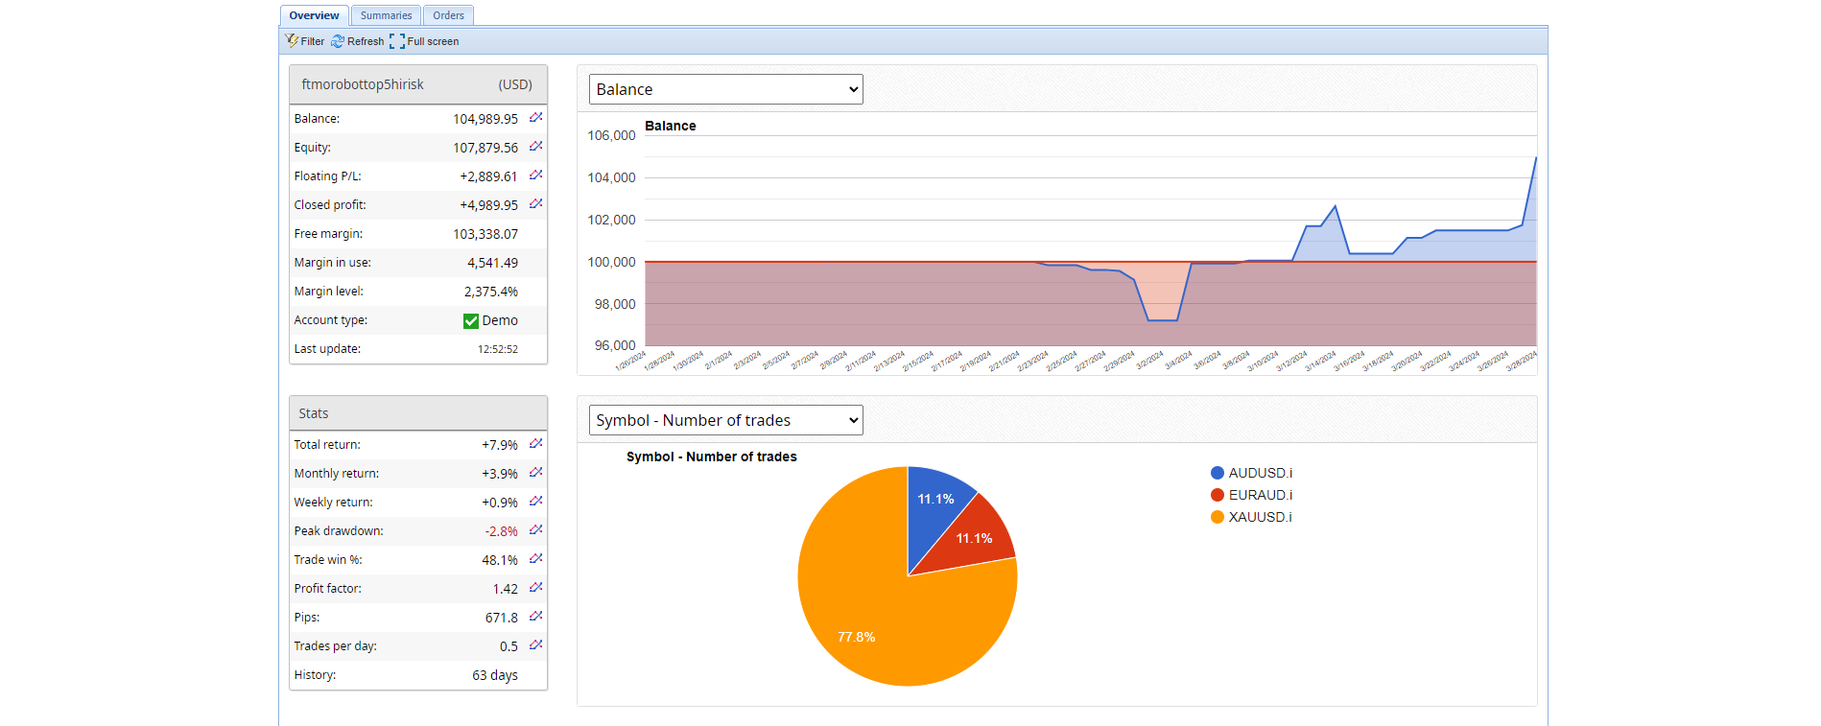Click the Balance value 104,989.95
Screen dimensions: 1821x726
[x=485, y=119]
